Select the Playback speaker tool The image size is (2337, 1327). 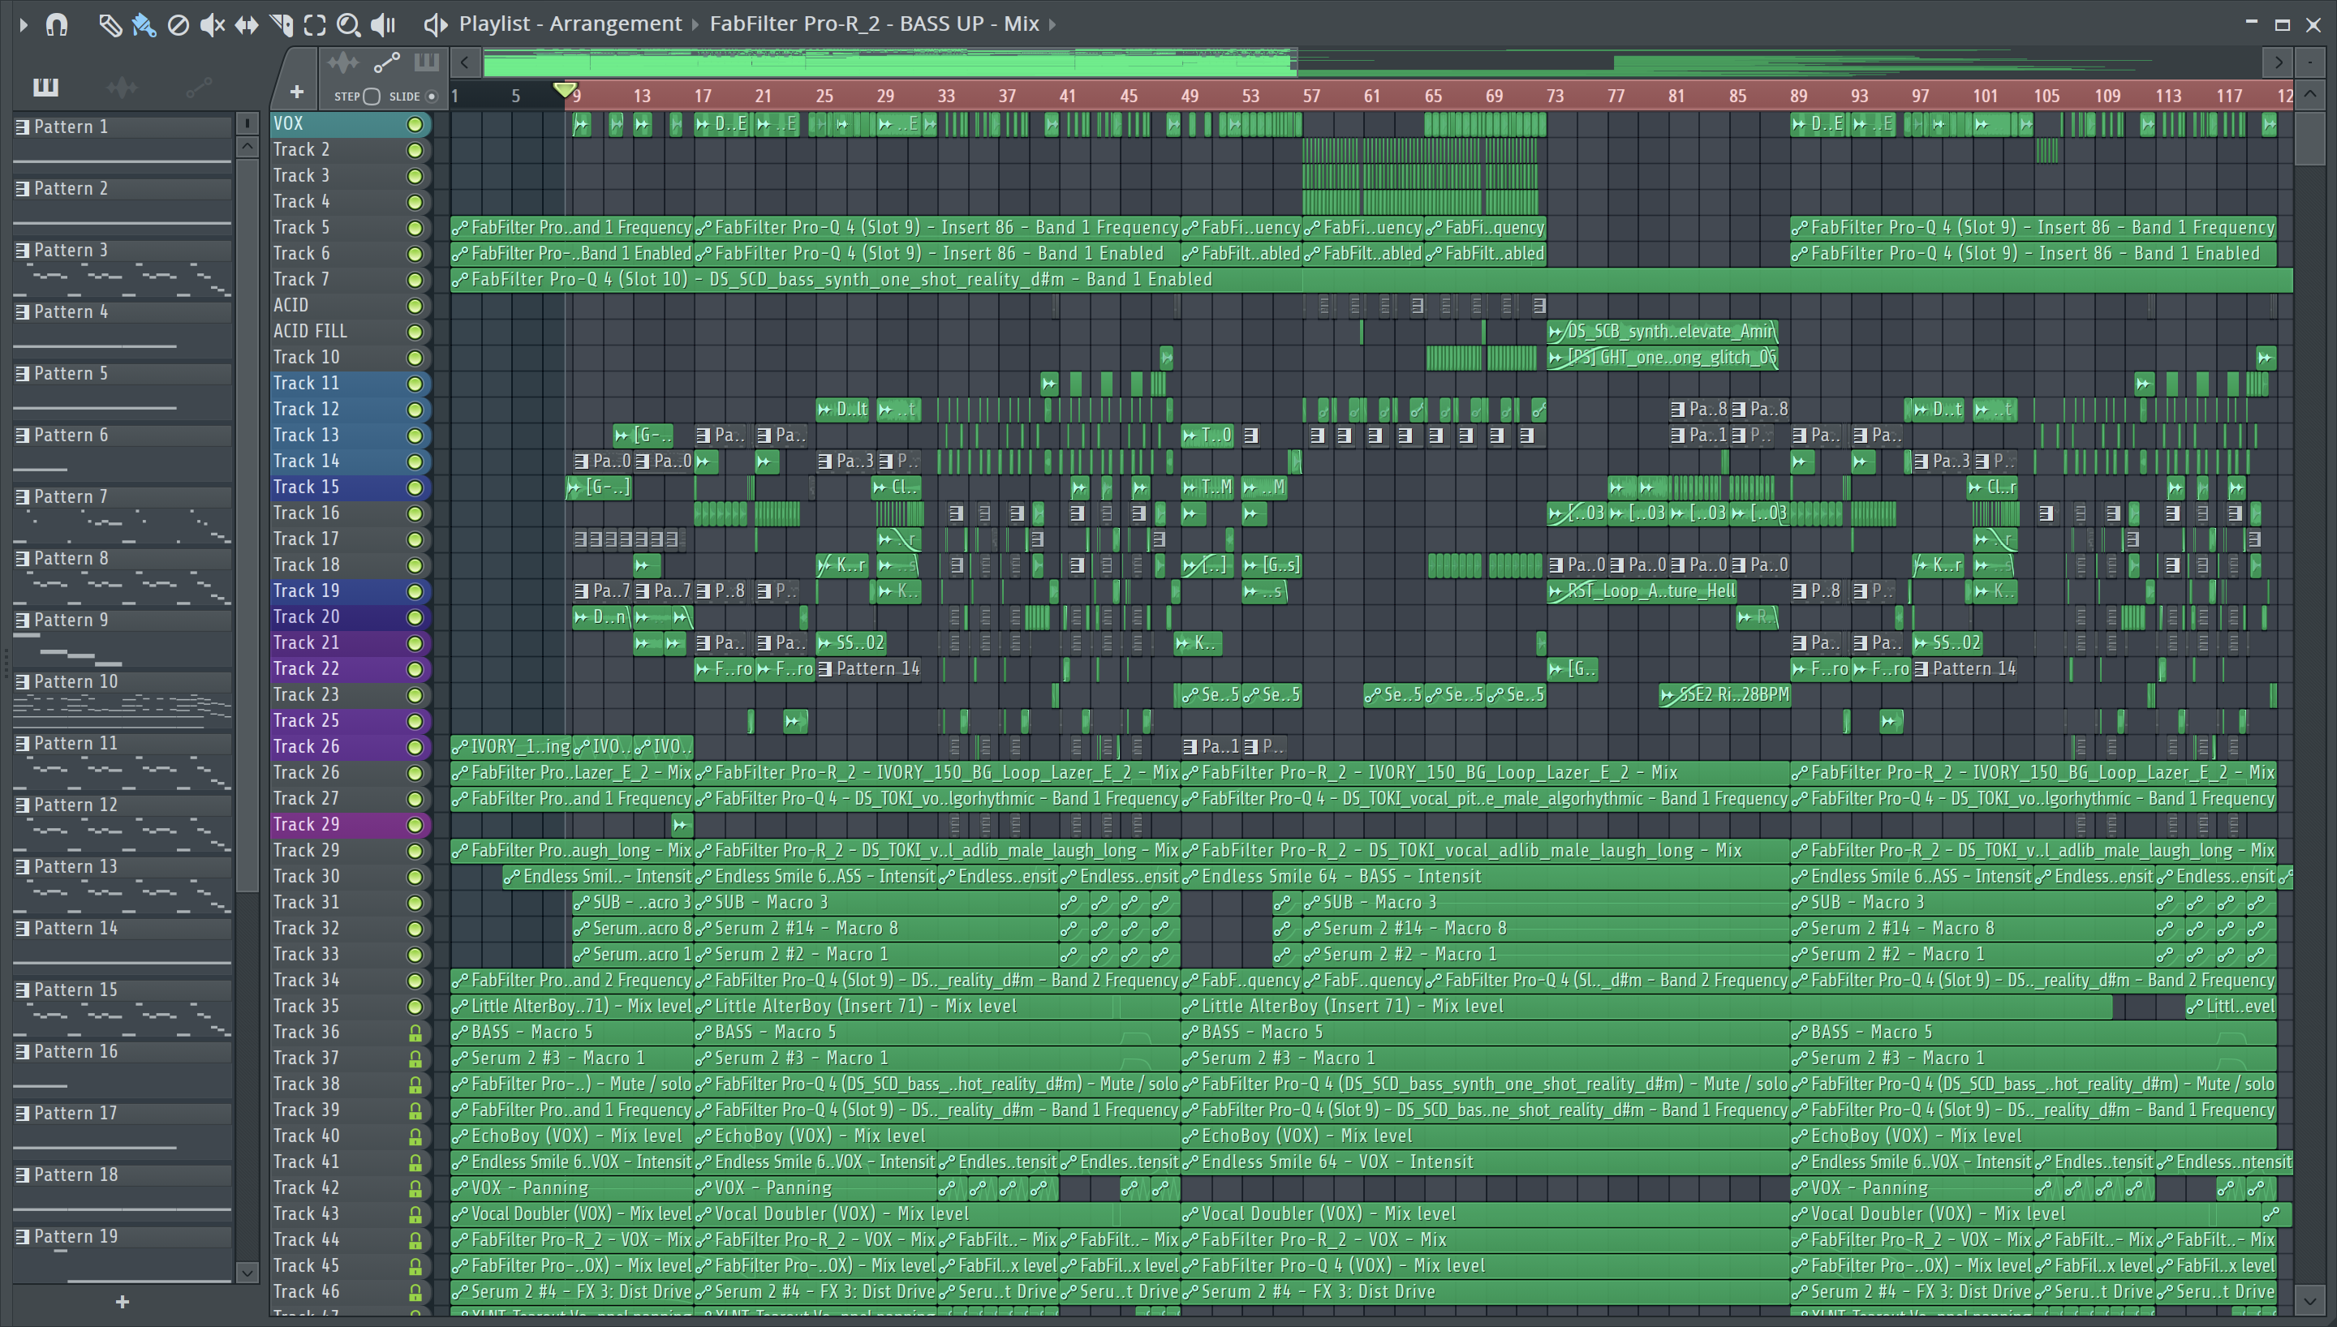[384, 24]
